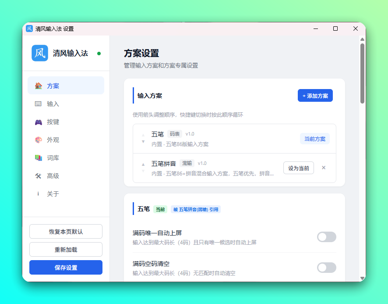Image resolution: width=388 pixels, height=304 pixels.
Task: Click the keyboard icon beside 输入
Action: (x=39, y=104)
